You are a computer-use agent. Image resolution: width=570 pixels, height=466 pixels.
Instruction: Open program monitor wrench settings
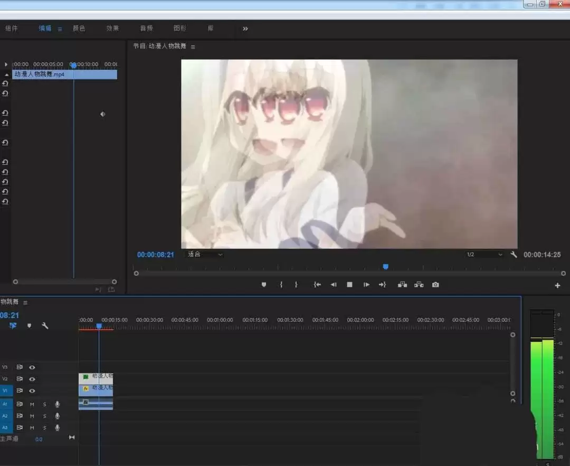point(514,255)
